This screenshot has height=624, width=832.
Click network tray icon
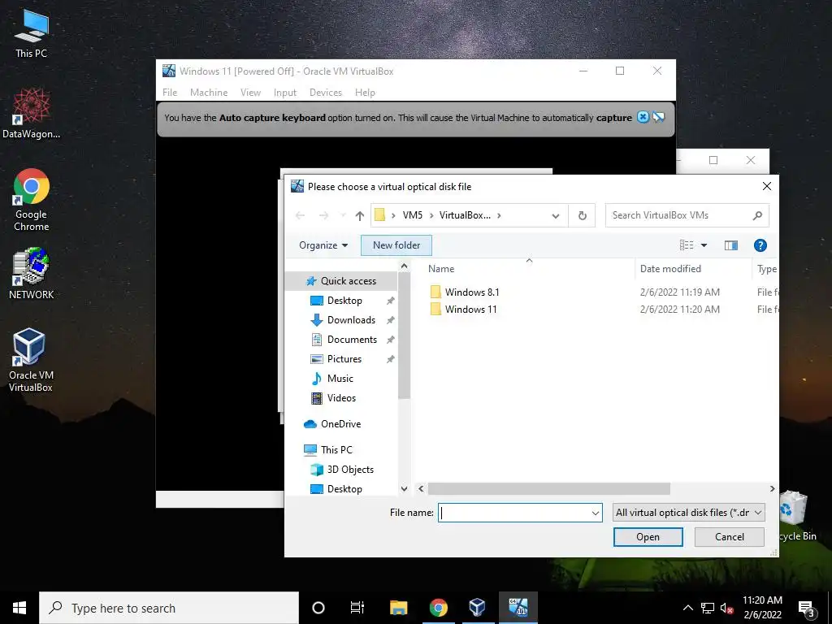tap(708, 608)
